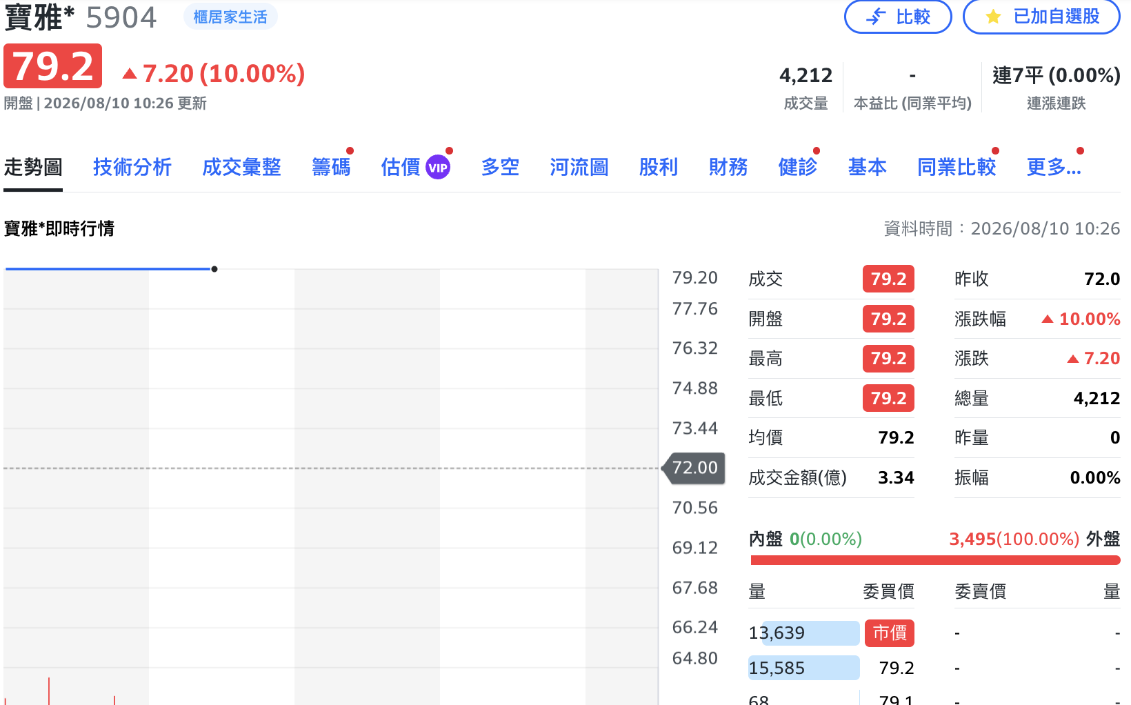Click the purple VIP badge icon
The width and height of the screenshot is (1131, 705).
point(438,168)
